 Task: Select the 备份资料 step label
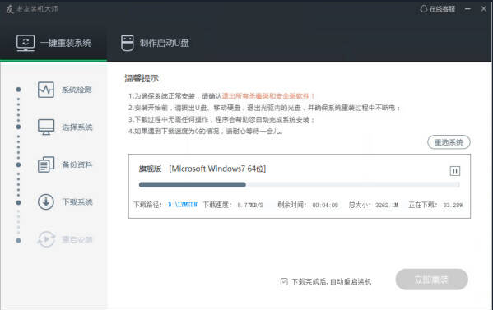pyautogui.click(x=77, y=164)
